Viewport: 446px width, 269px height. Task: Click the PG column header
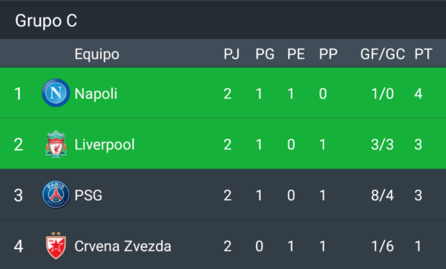[265, 54]
